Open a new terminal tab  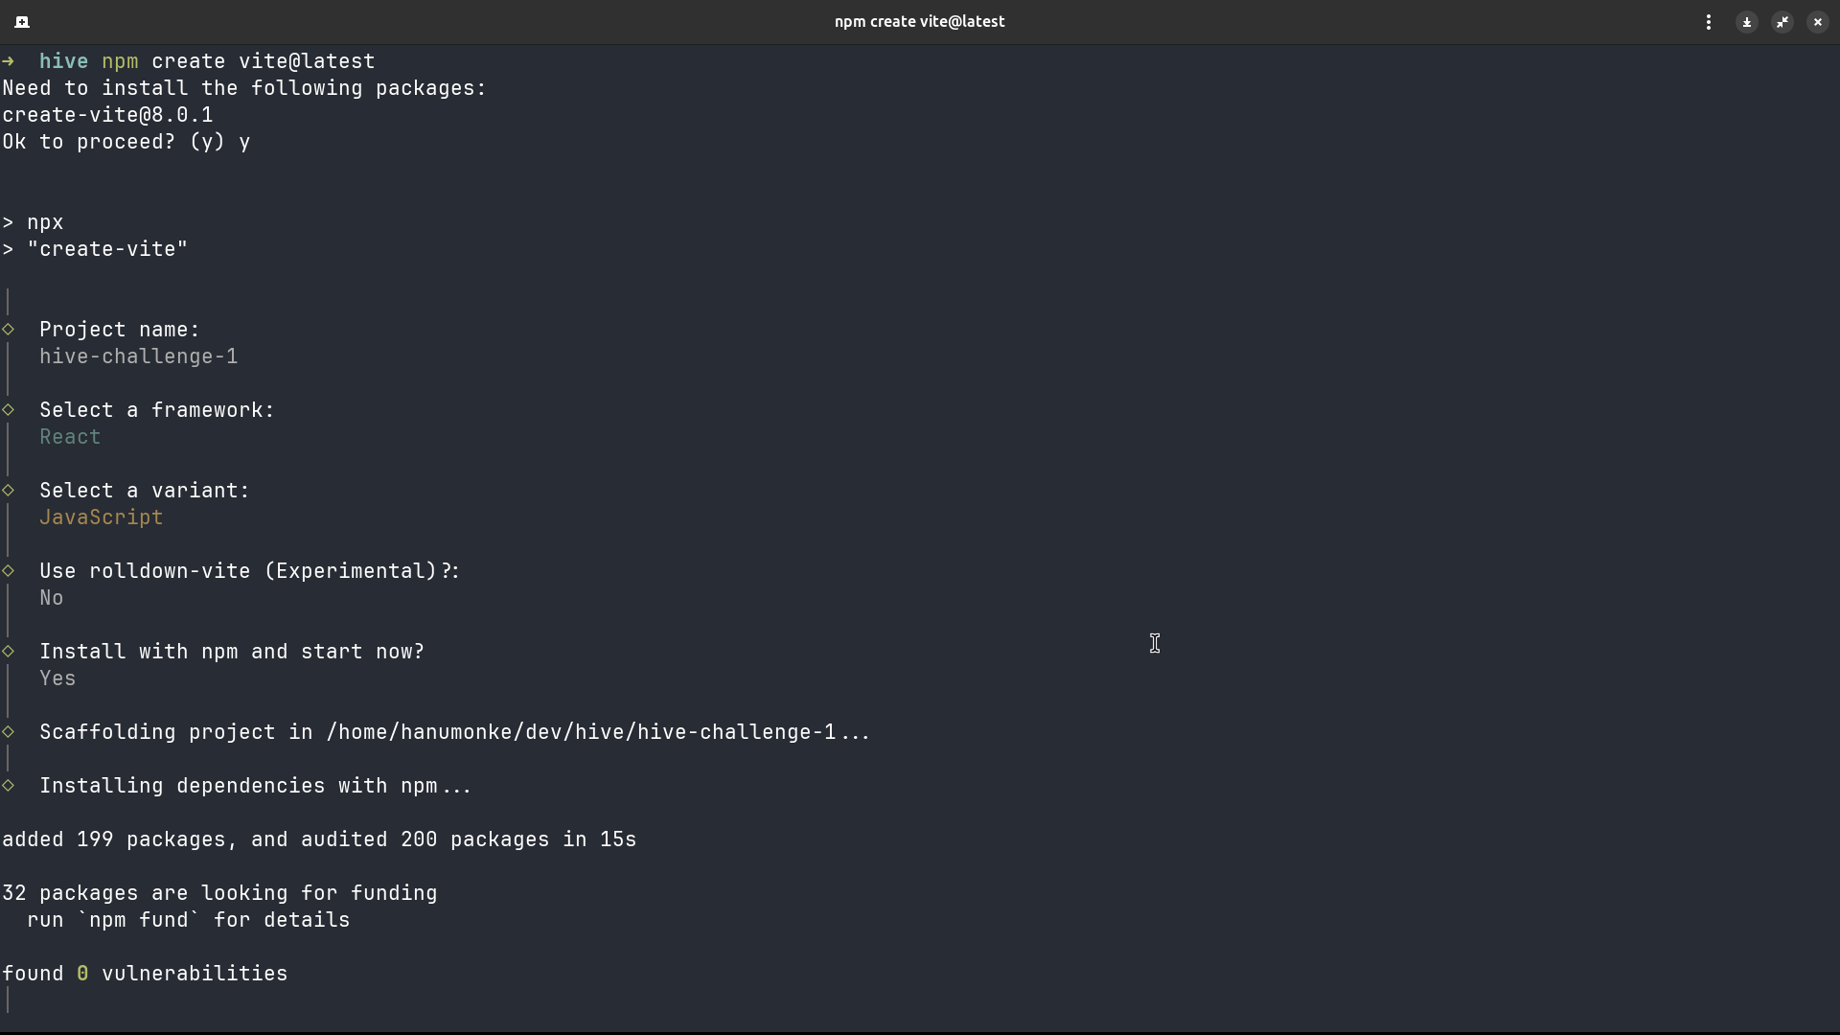[x=22, y=21]
